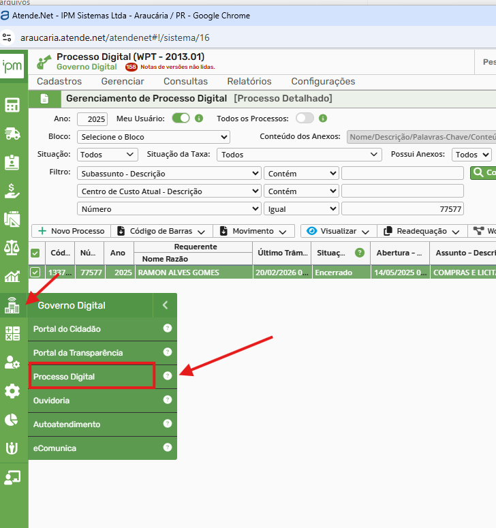
Task: Click the Processo Digital header logo icon
Action: click(44, 62)
